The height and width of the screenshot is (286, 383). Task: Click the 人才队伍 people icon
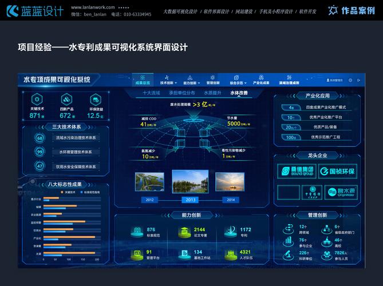point(231,254)
